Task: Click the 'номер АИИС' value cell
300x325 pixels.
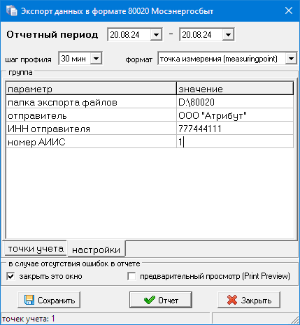Action: [x=235, y=142]
